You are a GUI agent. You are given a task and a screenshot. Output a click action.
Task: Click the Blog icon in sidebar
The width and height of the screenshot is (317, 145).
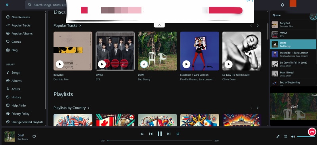(8, 50)
